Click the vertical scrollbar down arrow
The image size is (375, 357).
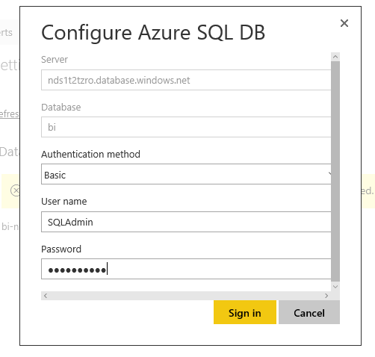(x=335, y=287)
